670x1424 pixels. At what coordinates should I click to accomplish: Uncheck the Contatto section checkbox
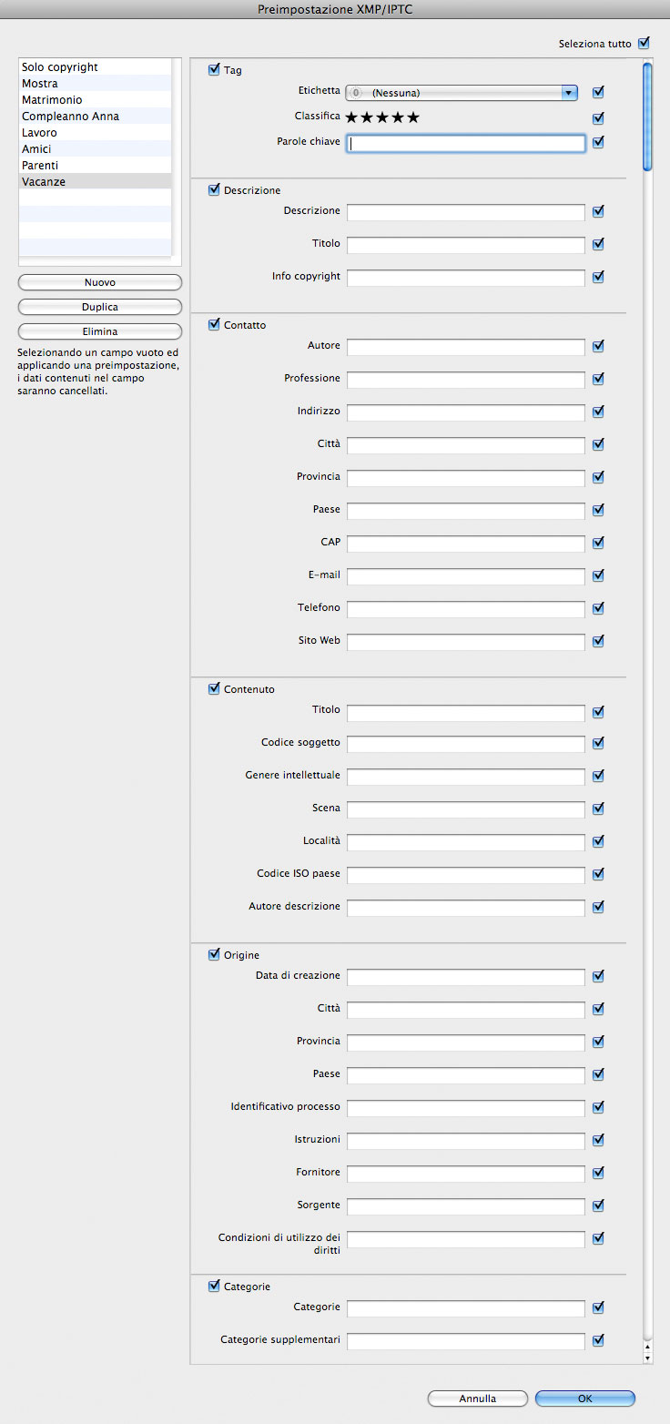[214, 324]
